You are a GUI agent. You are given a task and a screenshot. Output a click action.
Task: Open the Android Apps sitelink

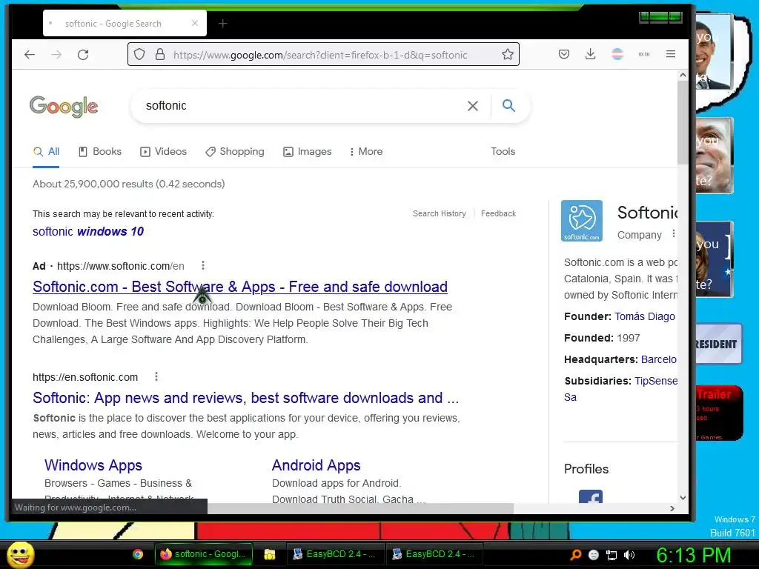316,465
